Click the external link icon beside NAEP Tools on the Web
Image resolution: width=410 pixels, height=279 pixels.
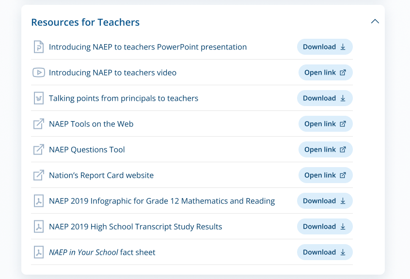pyautogui.click(x=38, y=124)
